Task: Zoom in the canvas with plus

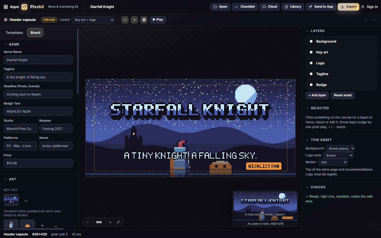Action: pos(110,222)
